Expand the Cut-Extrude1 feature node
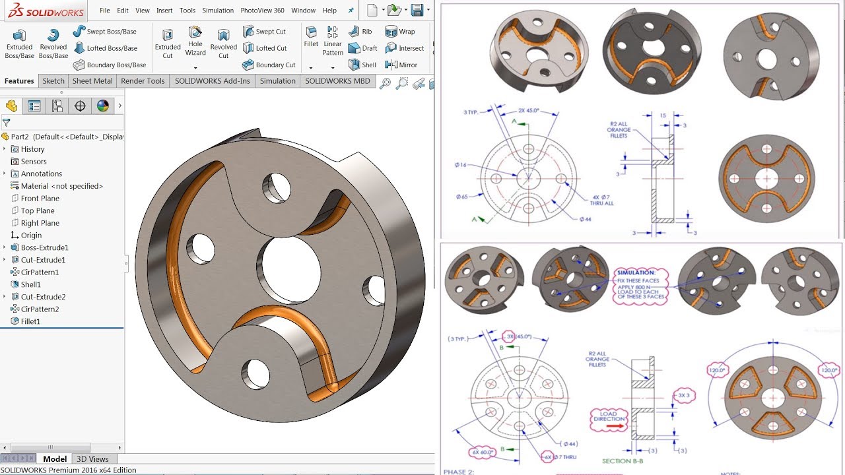 point(5,260)
